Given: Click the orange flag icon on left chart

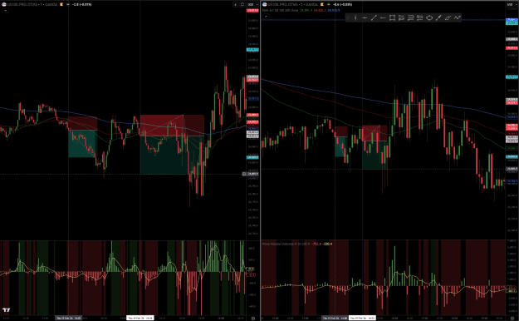Looking at the screenshot, I should click(x=61, y=4).
